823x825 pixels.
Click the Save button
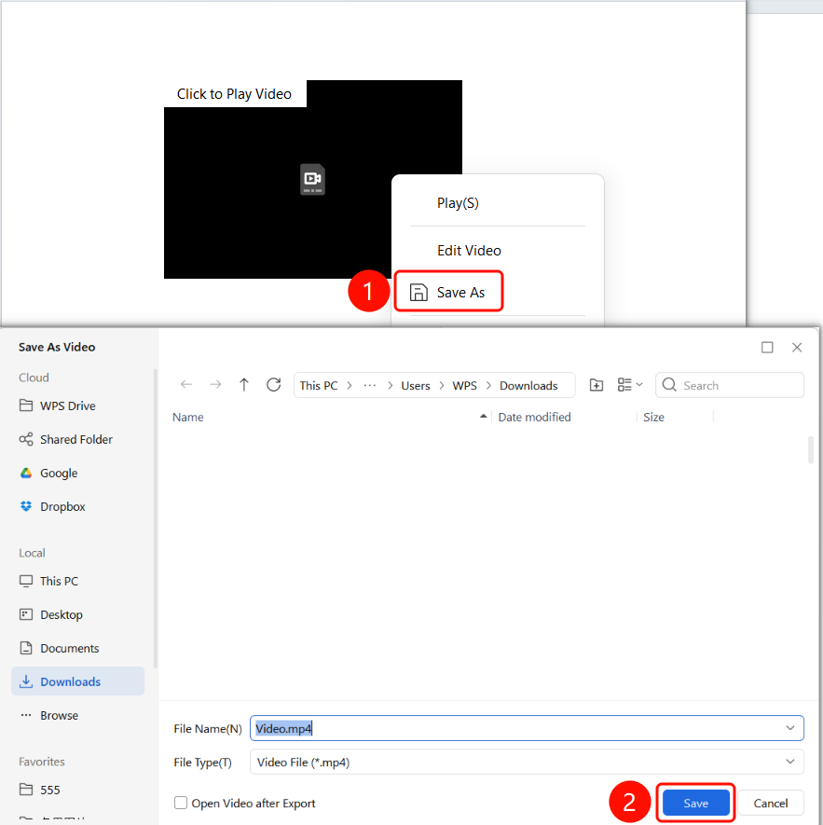click(695, 803)
